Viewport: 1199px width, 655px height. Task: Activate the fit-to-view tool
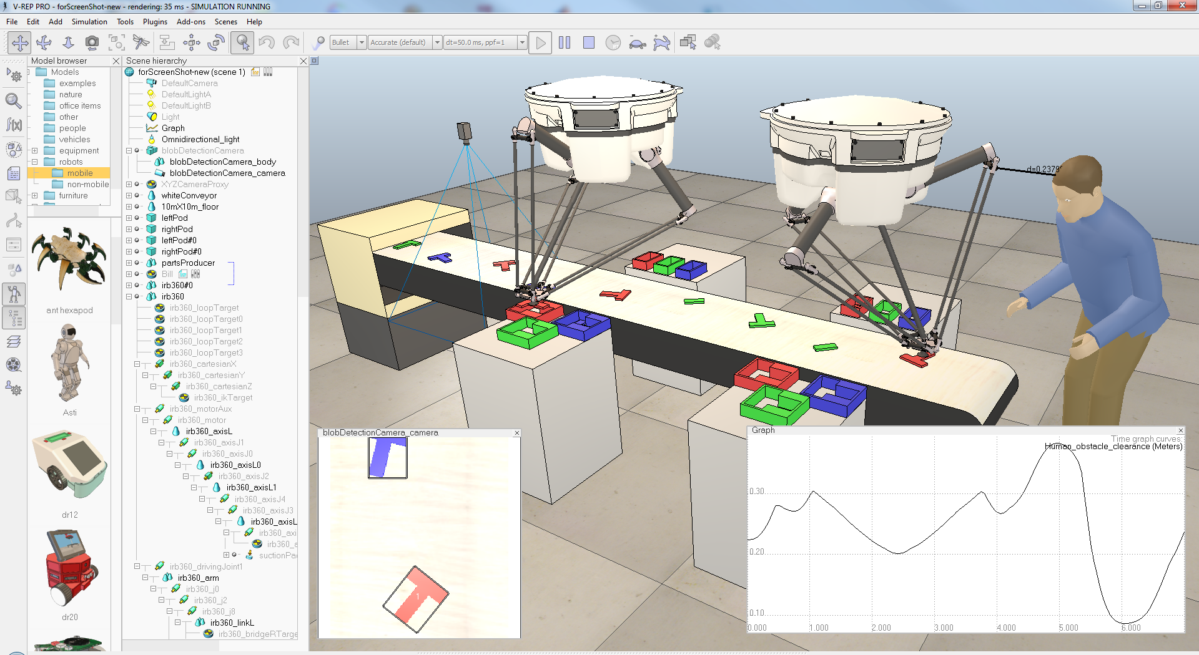tap(116, 42)
